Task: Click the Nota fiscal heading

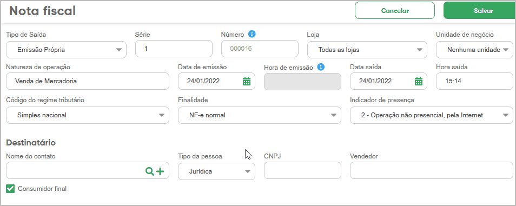Action: (x=42, y=11)
